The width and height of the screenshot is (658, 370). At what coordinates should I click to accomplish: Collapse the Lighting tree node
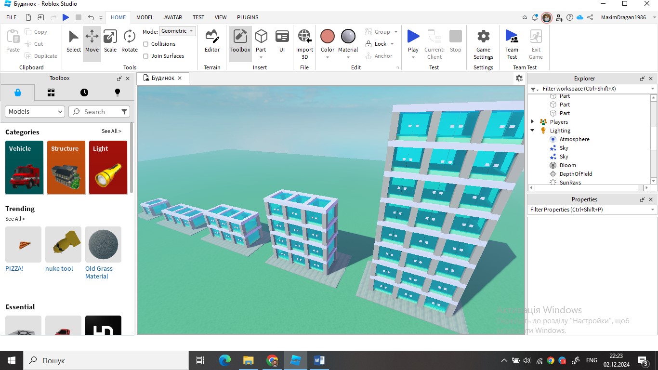[x=532, y=131]
